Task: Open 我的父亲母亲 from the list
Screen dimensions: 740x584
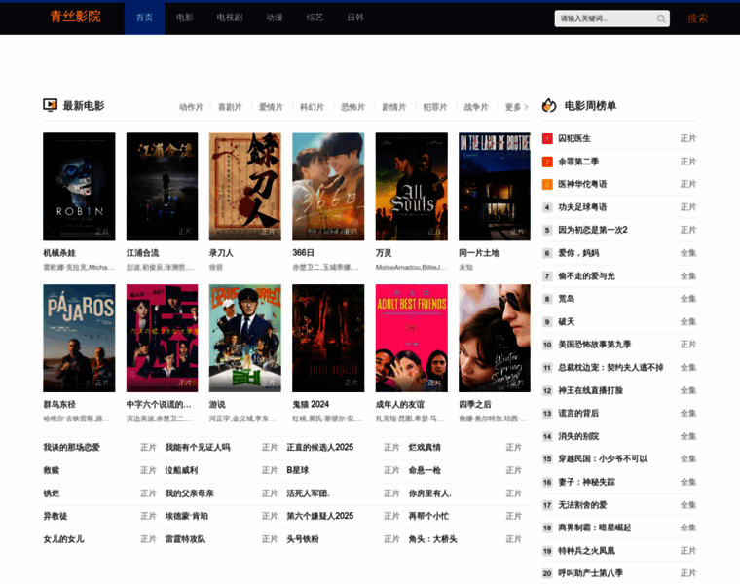Action: click(x=189, y=493)
